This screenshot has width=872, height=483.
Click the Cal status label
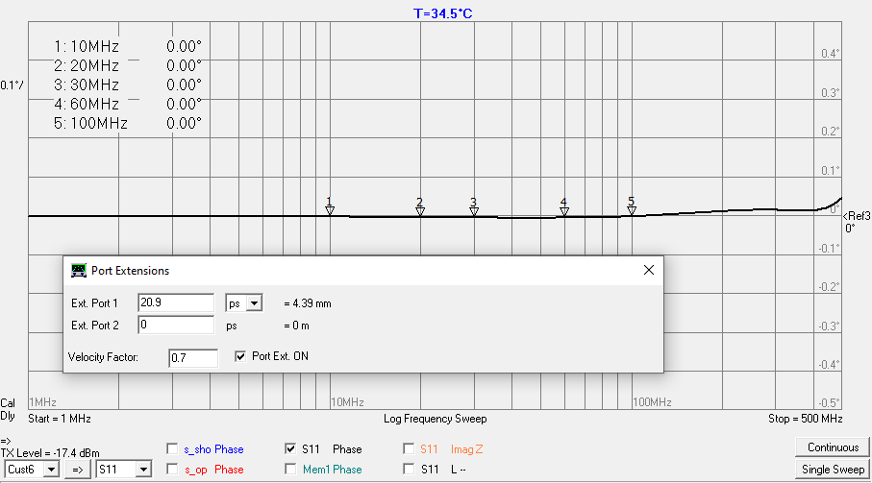(x=8, y=403)
